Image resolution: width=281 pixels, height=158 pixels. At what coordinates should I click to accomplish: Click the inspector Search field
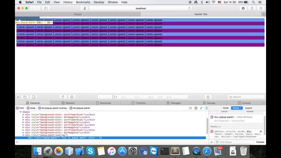(x=246, y=97)
